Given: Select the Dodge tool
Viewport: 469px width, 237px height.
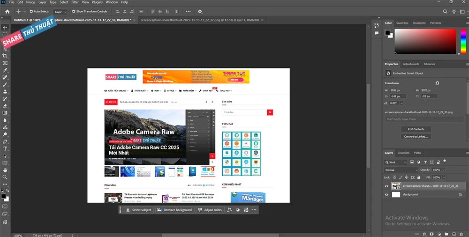Looking at the screenshot, I should pyautogui.click(x=5, y=134).
